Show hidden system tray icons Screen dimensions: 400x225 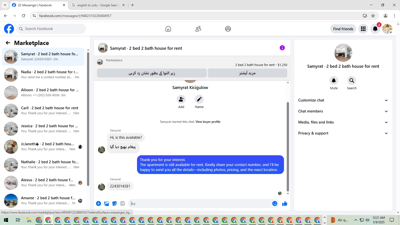pos(355,220)
